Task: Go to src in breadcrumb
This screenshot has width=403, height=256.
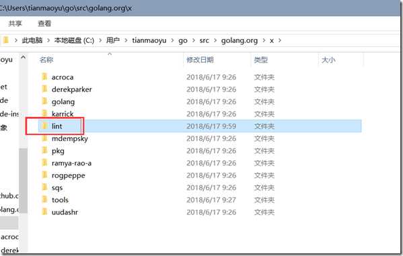Action: point(204,40)
